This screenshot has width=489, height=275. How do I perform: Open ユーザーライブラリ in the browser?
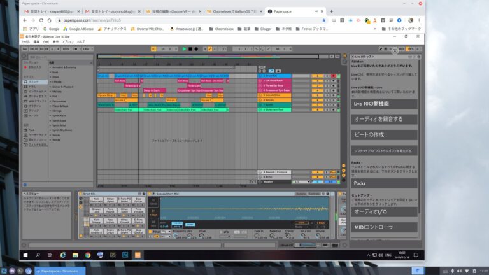click(35, 135)
